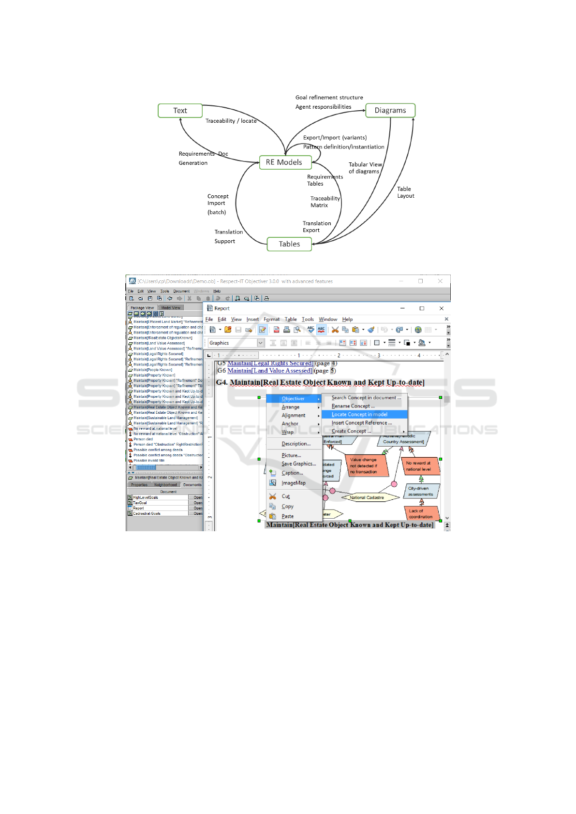Screen dimensions: 576x814
Task: Follow the Maintain[Land Value Assessed] link
Action: (x=269, y=371)
